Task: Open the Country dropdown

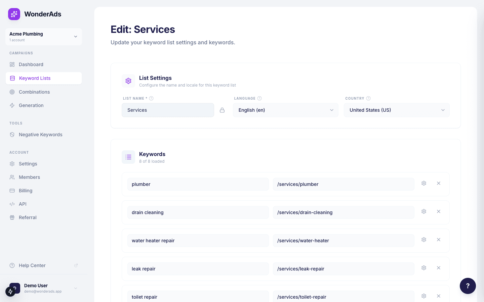Action: point(397,110)
